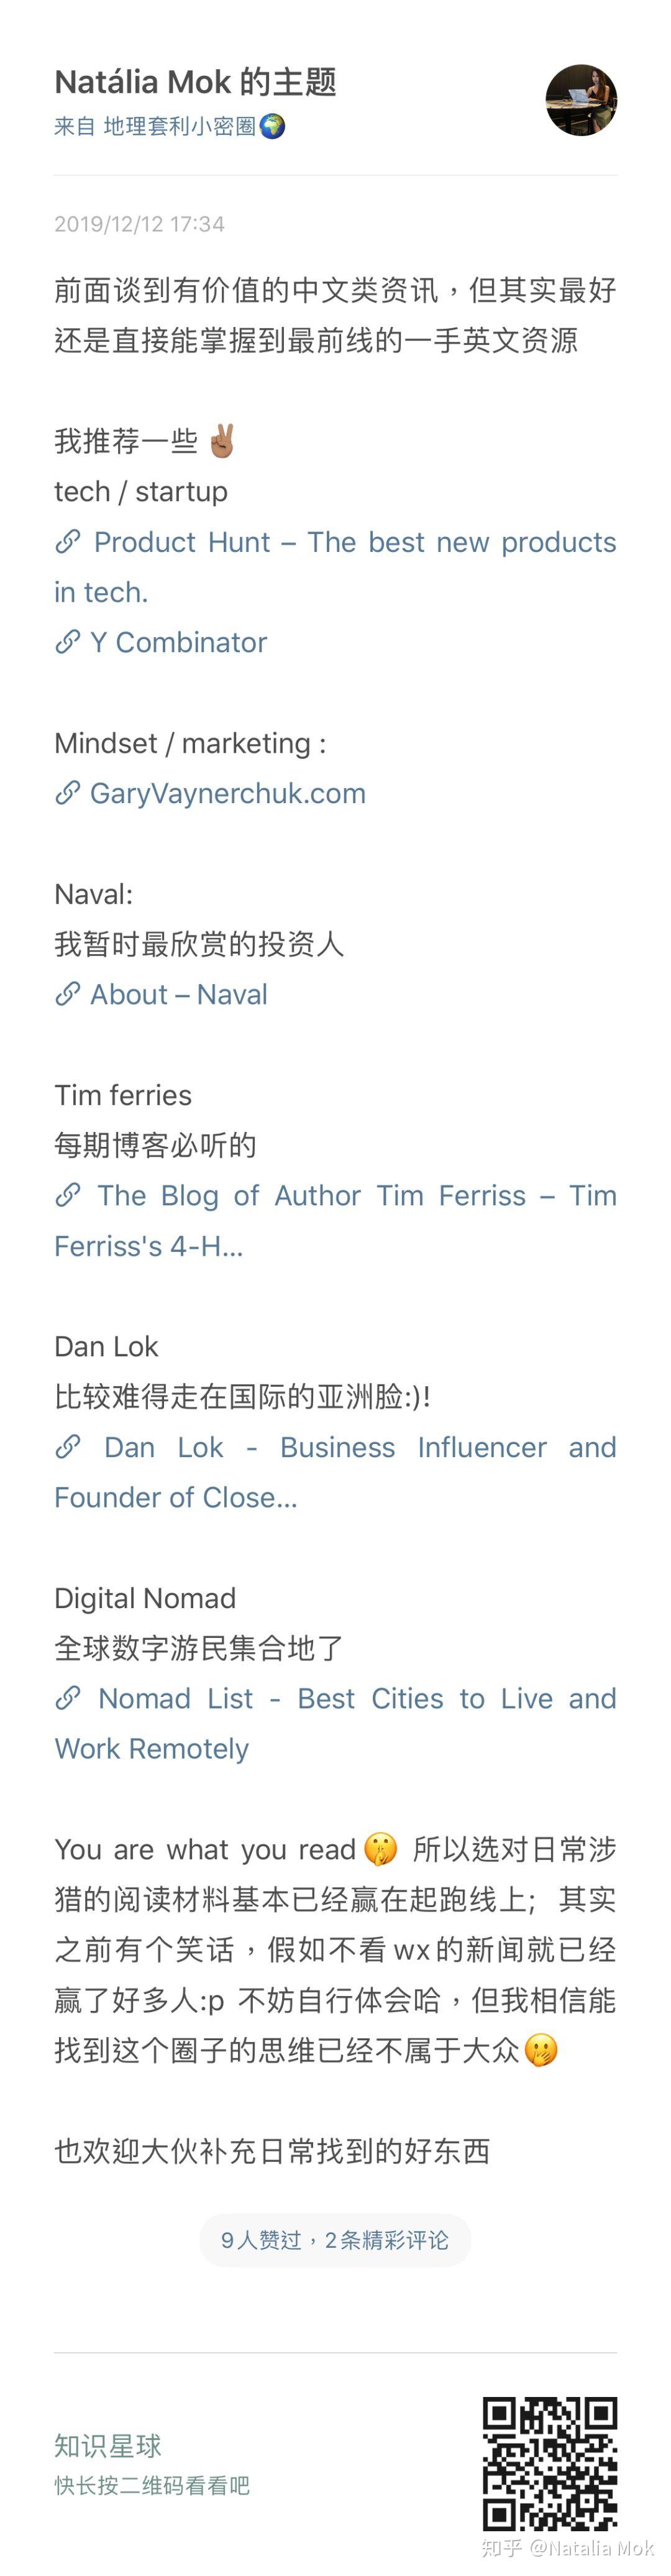Click link icon beside About – Naval

[68, 994]
